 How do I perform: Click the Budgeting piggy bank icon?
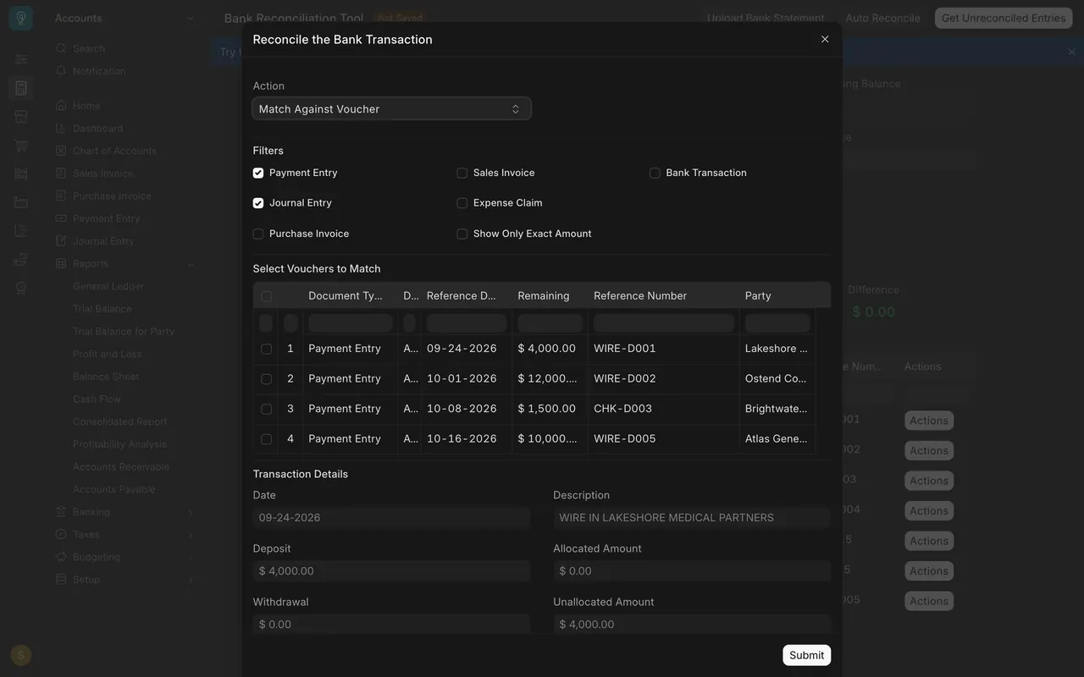61,557
